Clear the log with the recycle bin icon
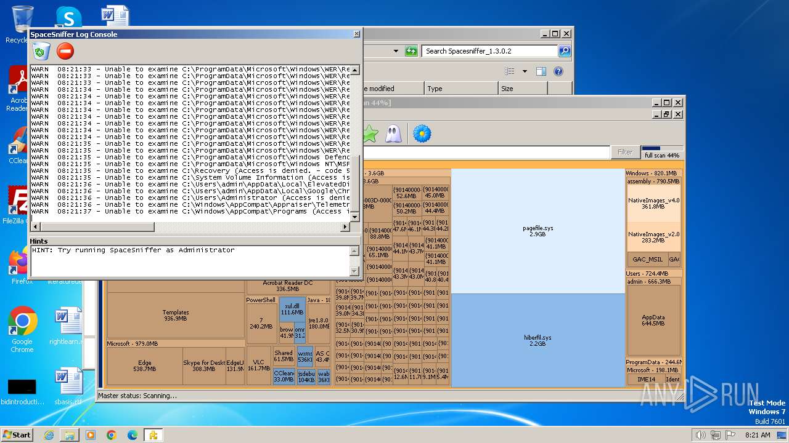 [42, 51]
